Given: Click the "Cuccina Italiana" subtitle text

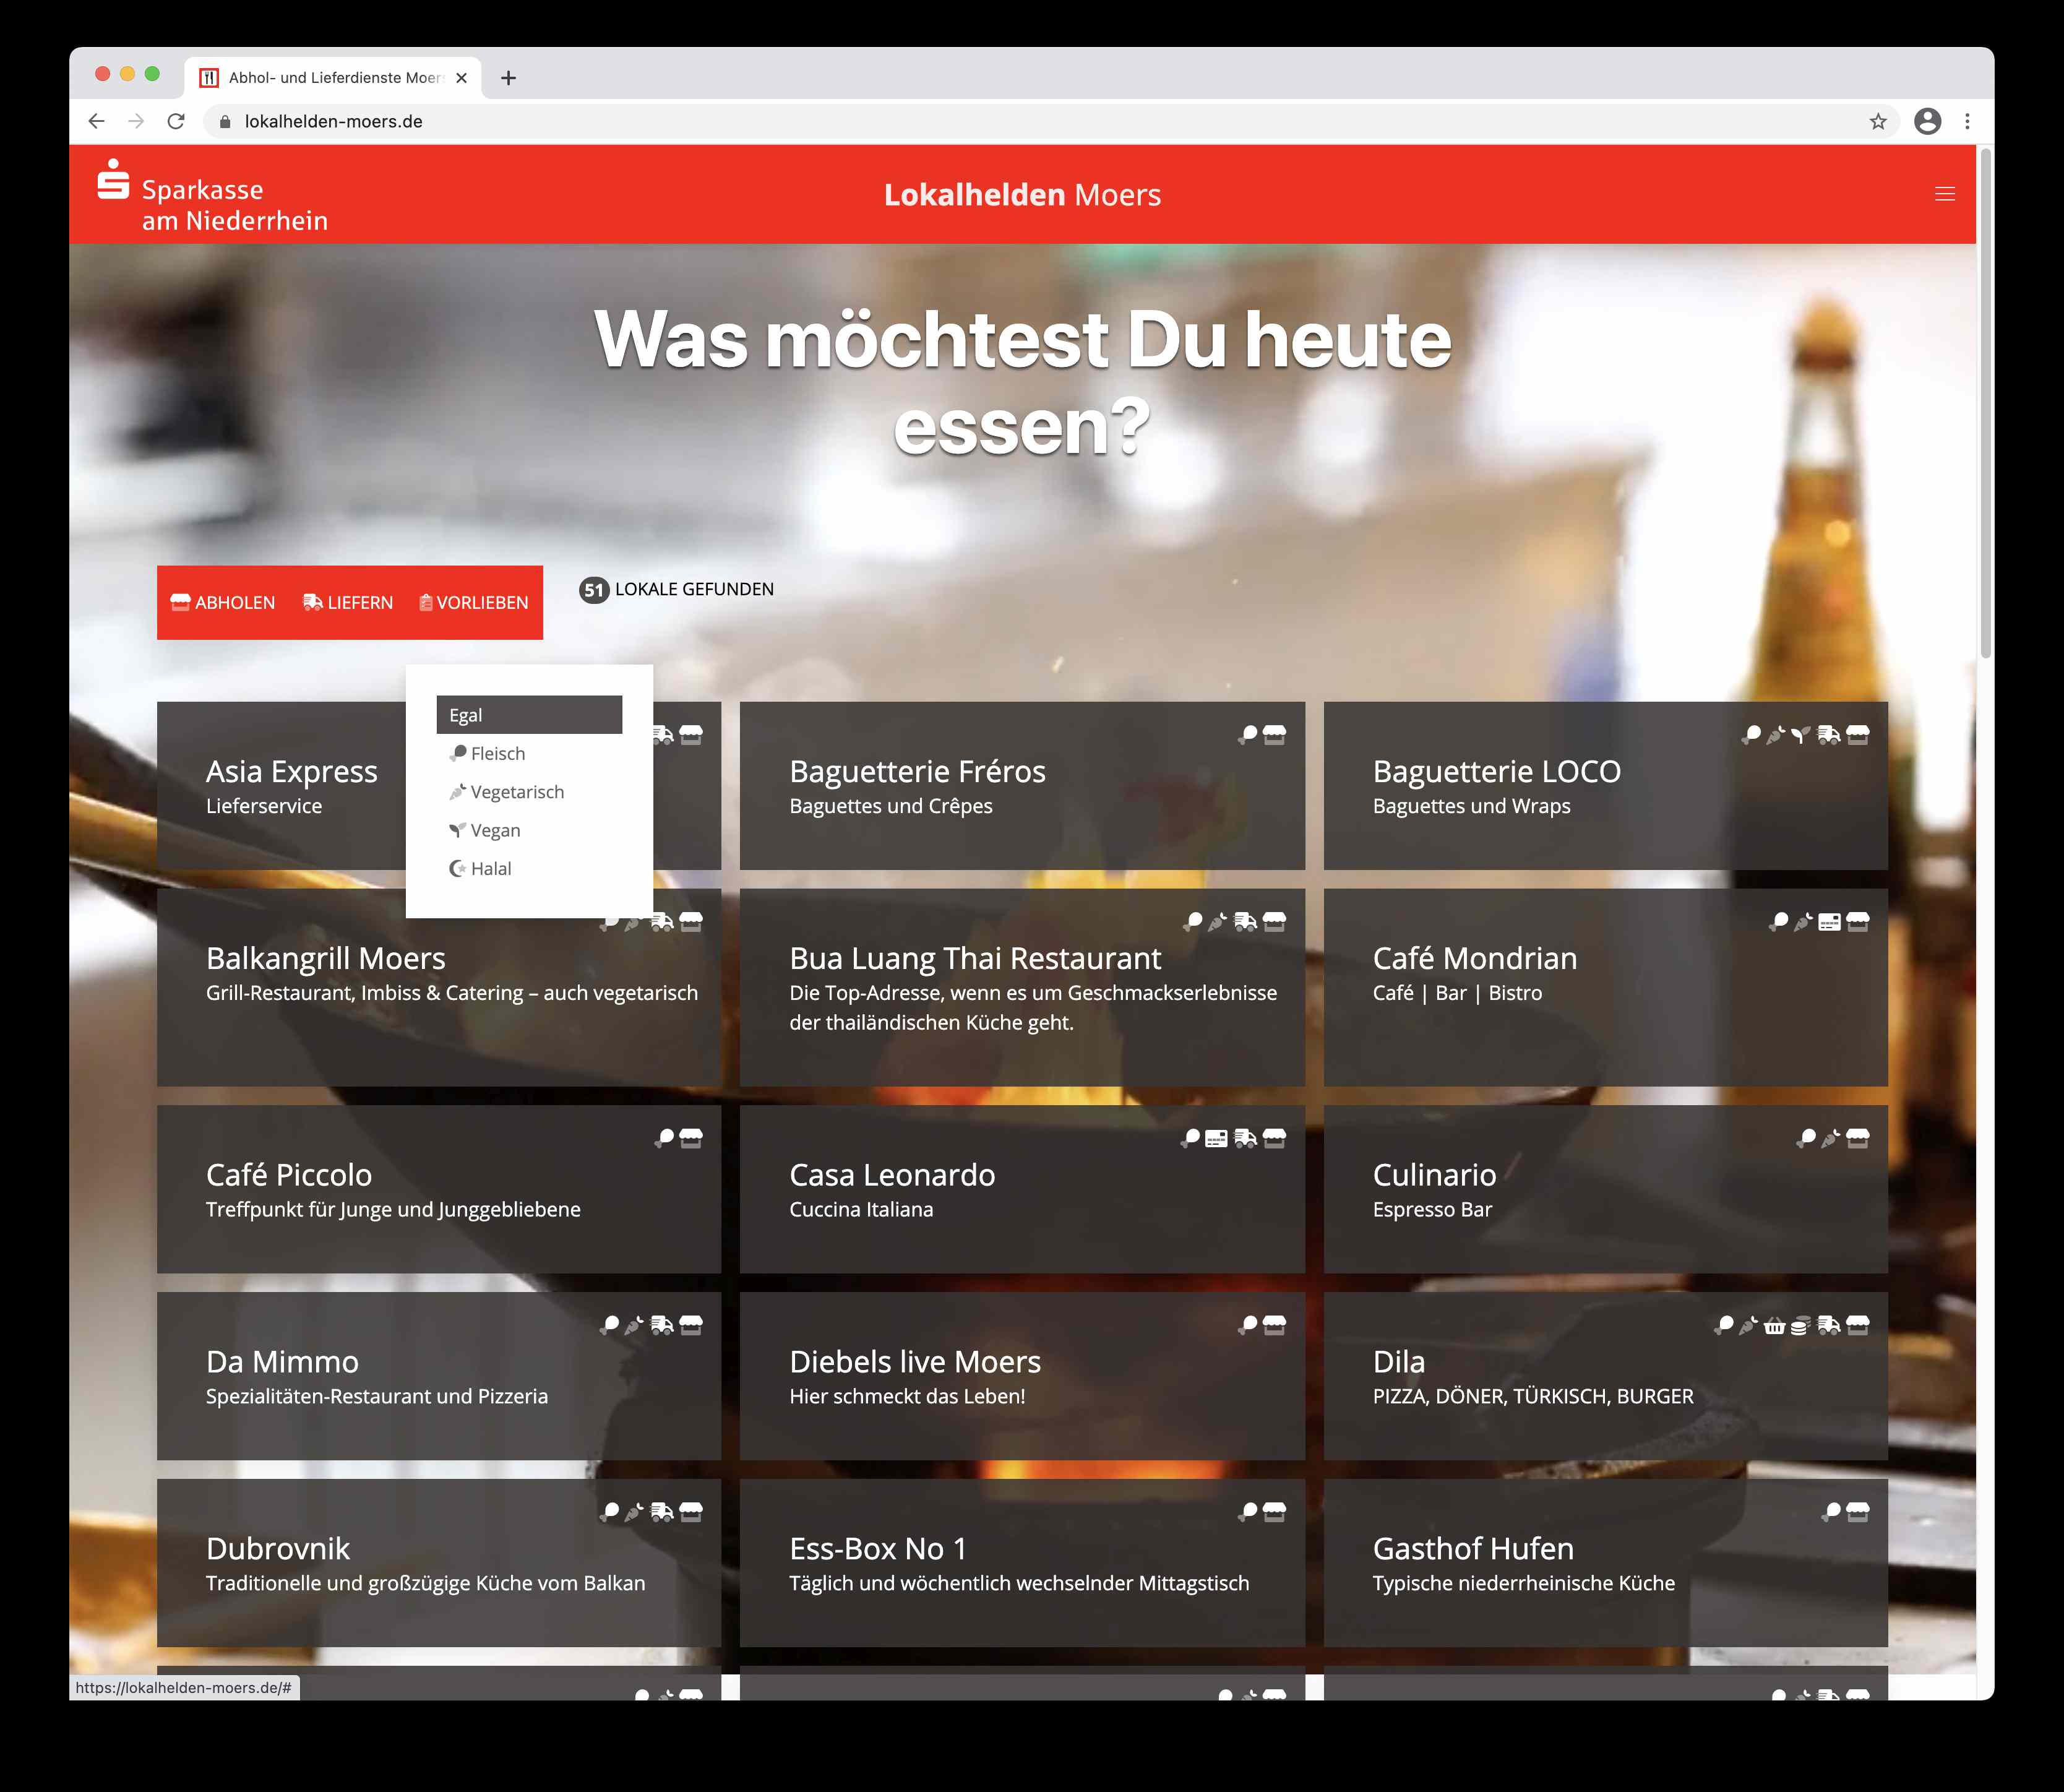Looking at the screenshot, I should (861, 1209).
